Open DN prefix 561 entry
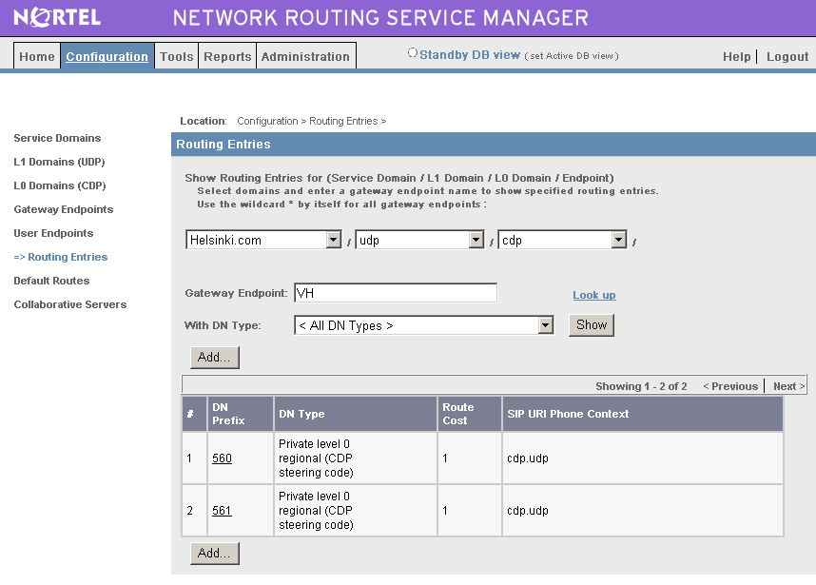816x585 pixels. click(222, 511)
